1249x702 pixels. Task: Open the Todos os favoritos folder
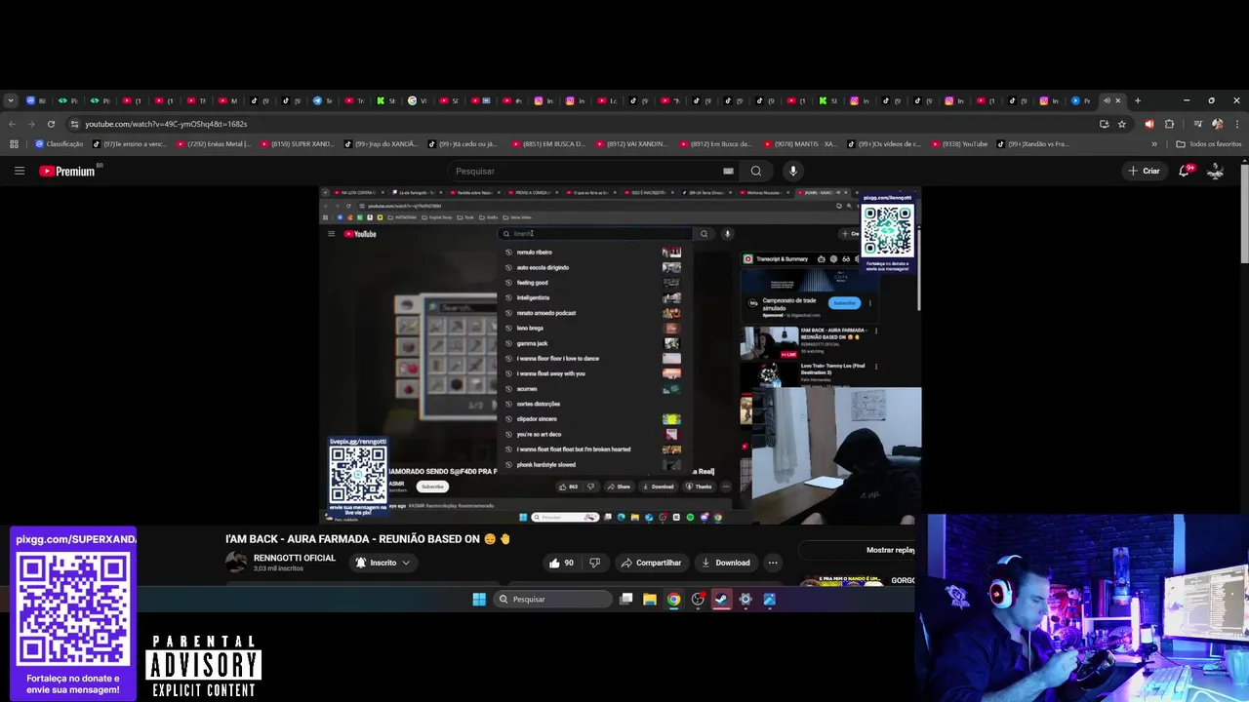(1208, 144)
